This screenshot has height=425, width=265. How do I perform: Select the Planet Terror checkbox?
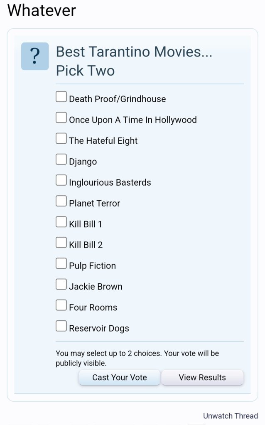point(61,201)
